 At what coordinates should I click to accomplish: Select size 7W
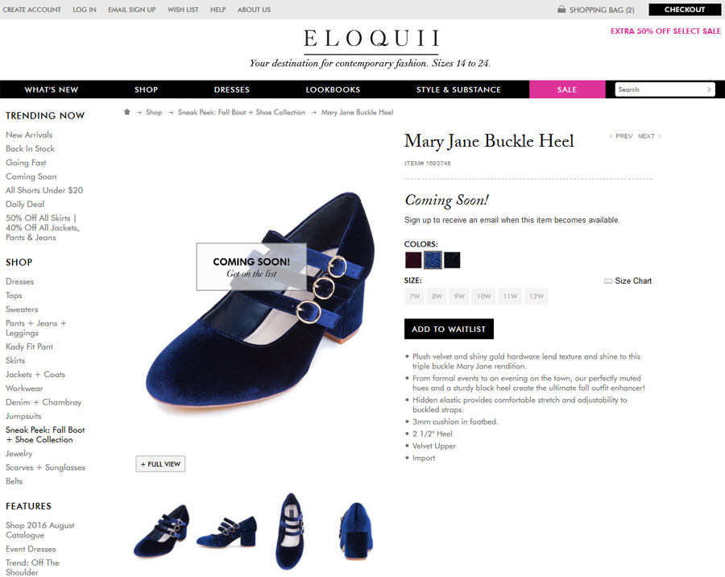pos(415,296)
